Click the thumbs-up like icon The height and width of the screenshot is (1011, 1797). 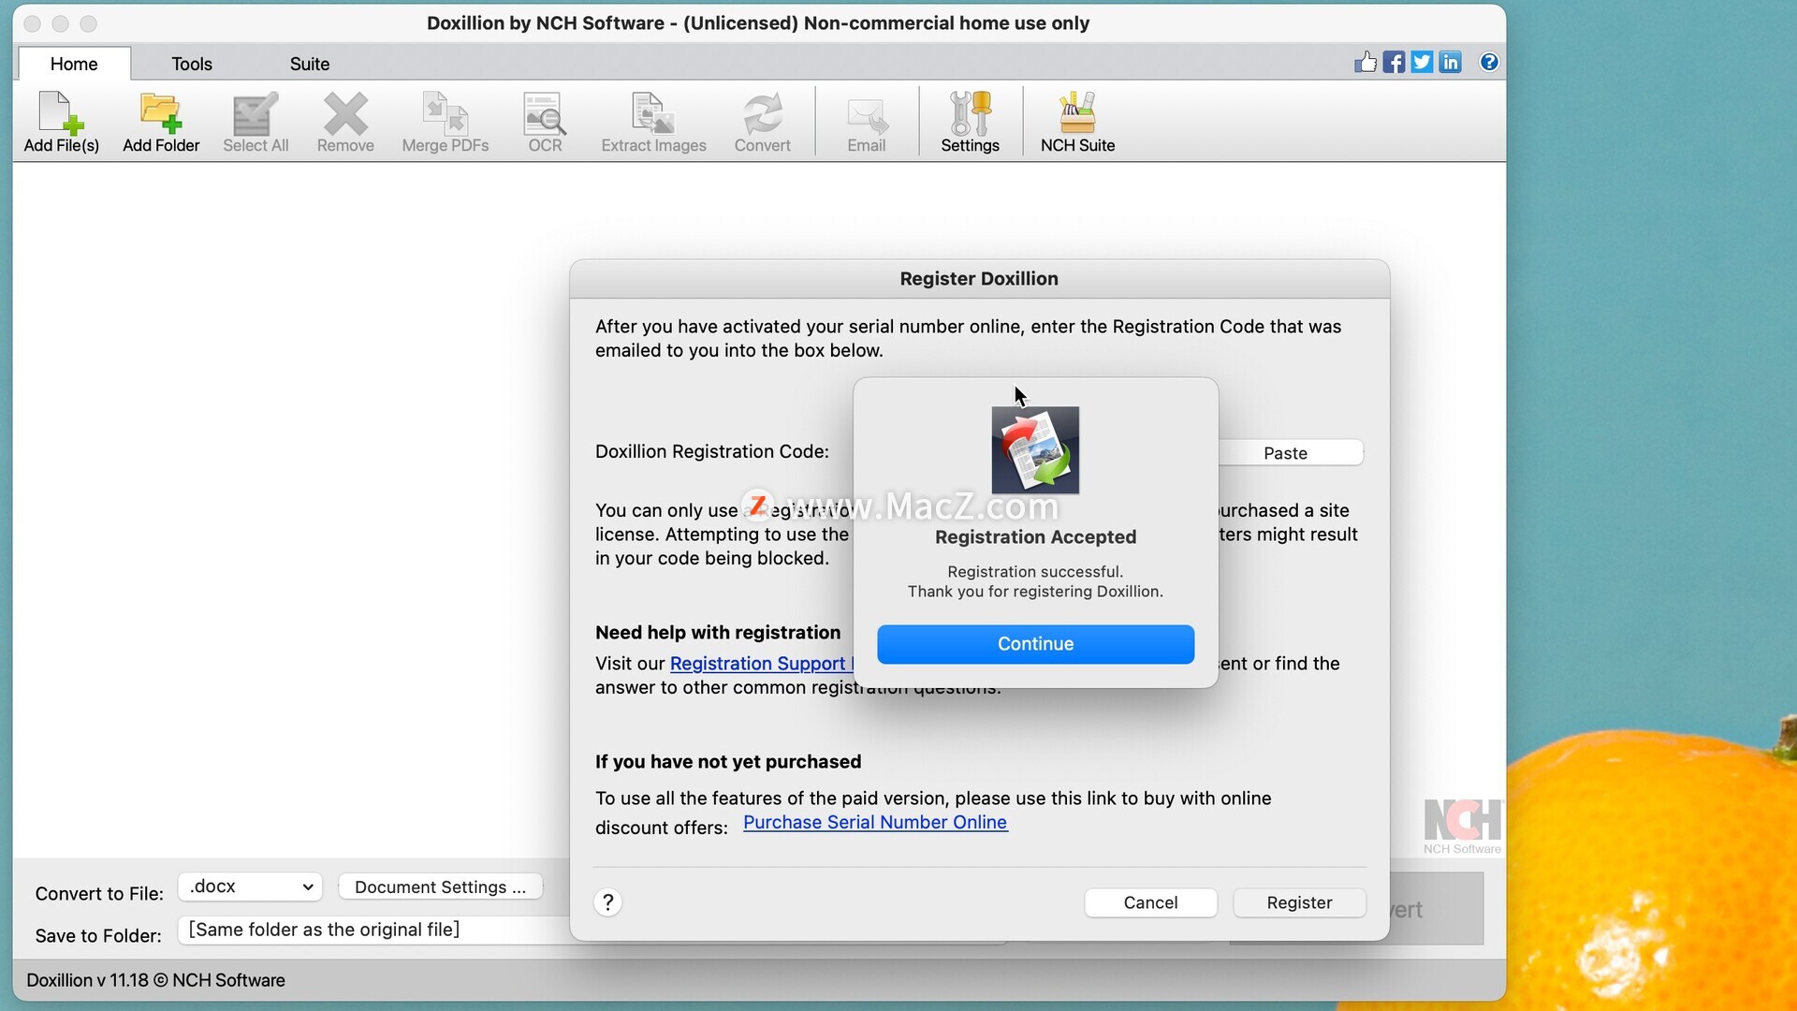(x=1366, y=62)
